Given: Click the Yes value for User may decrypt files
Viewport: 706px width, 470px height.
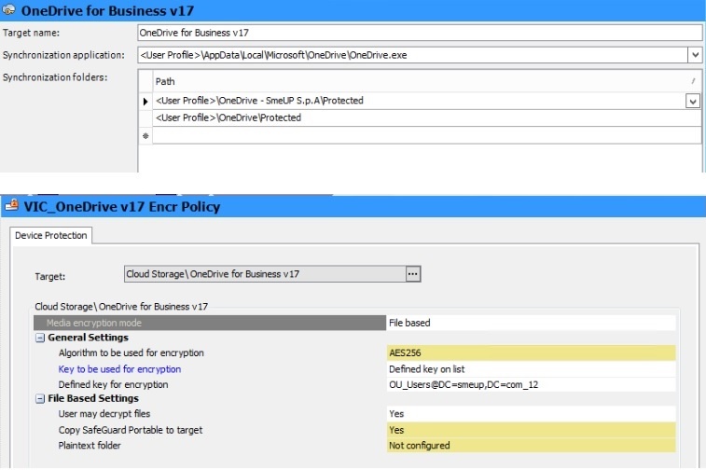Looking at the screenshot, I should 532,414.
